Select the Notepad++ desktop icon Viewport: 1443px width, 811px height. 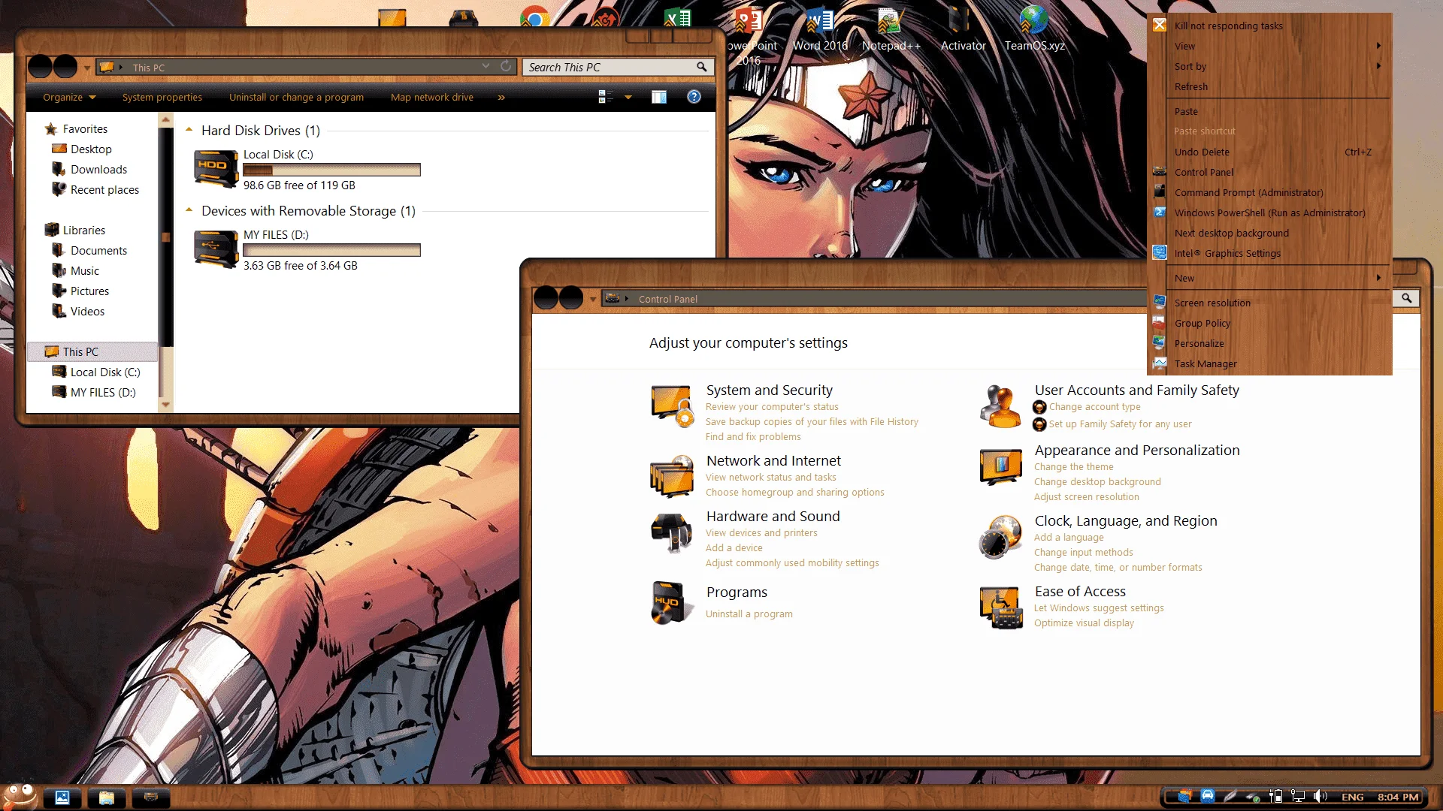891,30
